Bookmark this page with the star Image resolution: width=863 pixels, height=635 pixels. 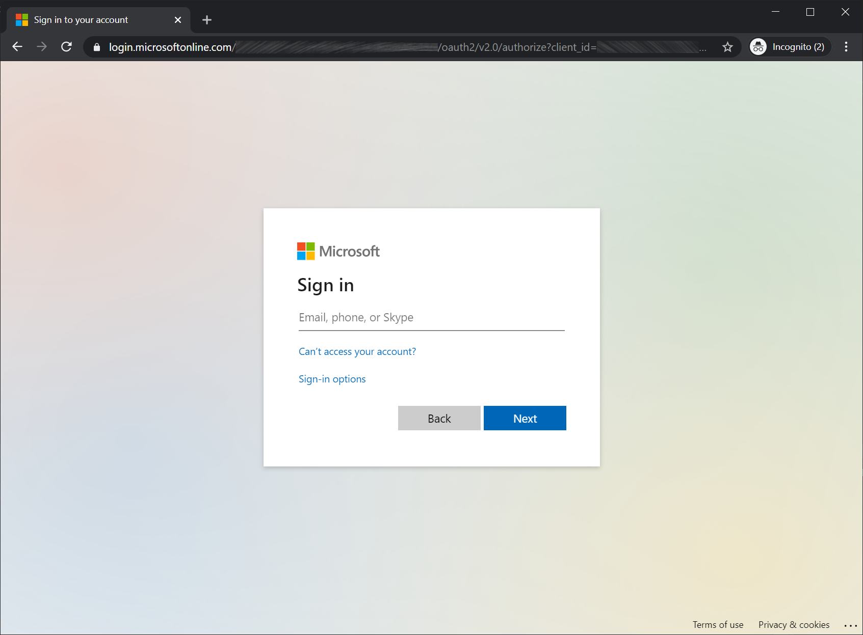[x=727, y=47]
